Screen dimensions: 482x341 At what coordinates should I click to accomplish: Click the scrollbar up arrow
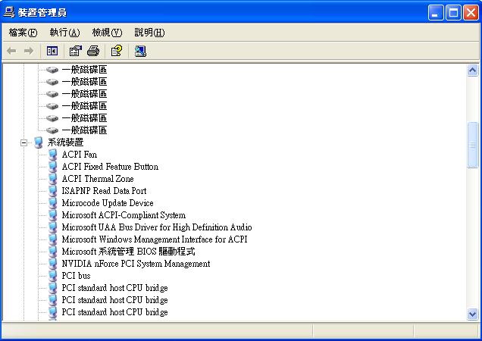472,70
